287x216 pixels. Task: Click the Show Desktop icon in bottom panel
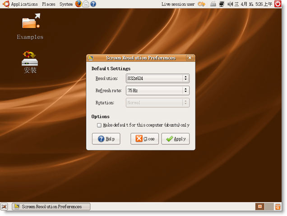[x=4, y=207]
